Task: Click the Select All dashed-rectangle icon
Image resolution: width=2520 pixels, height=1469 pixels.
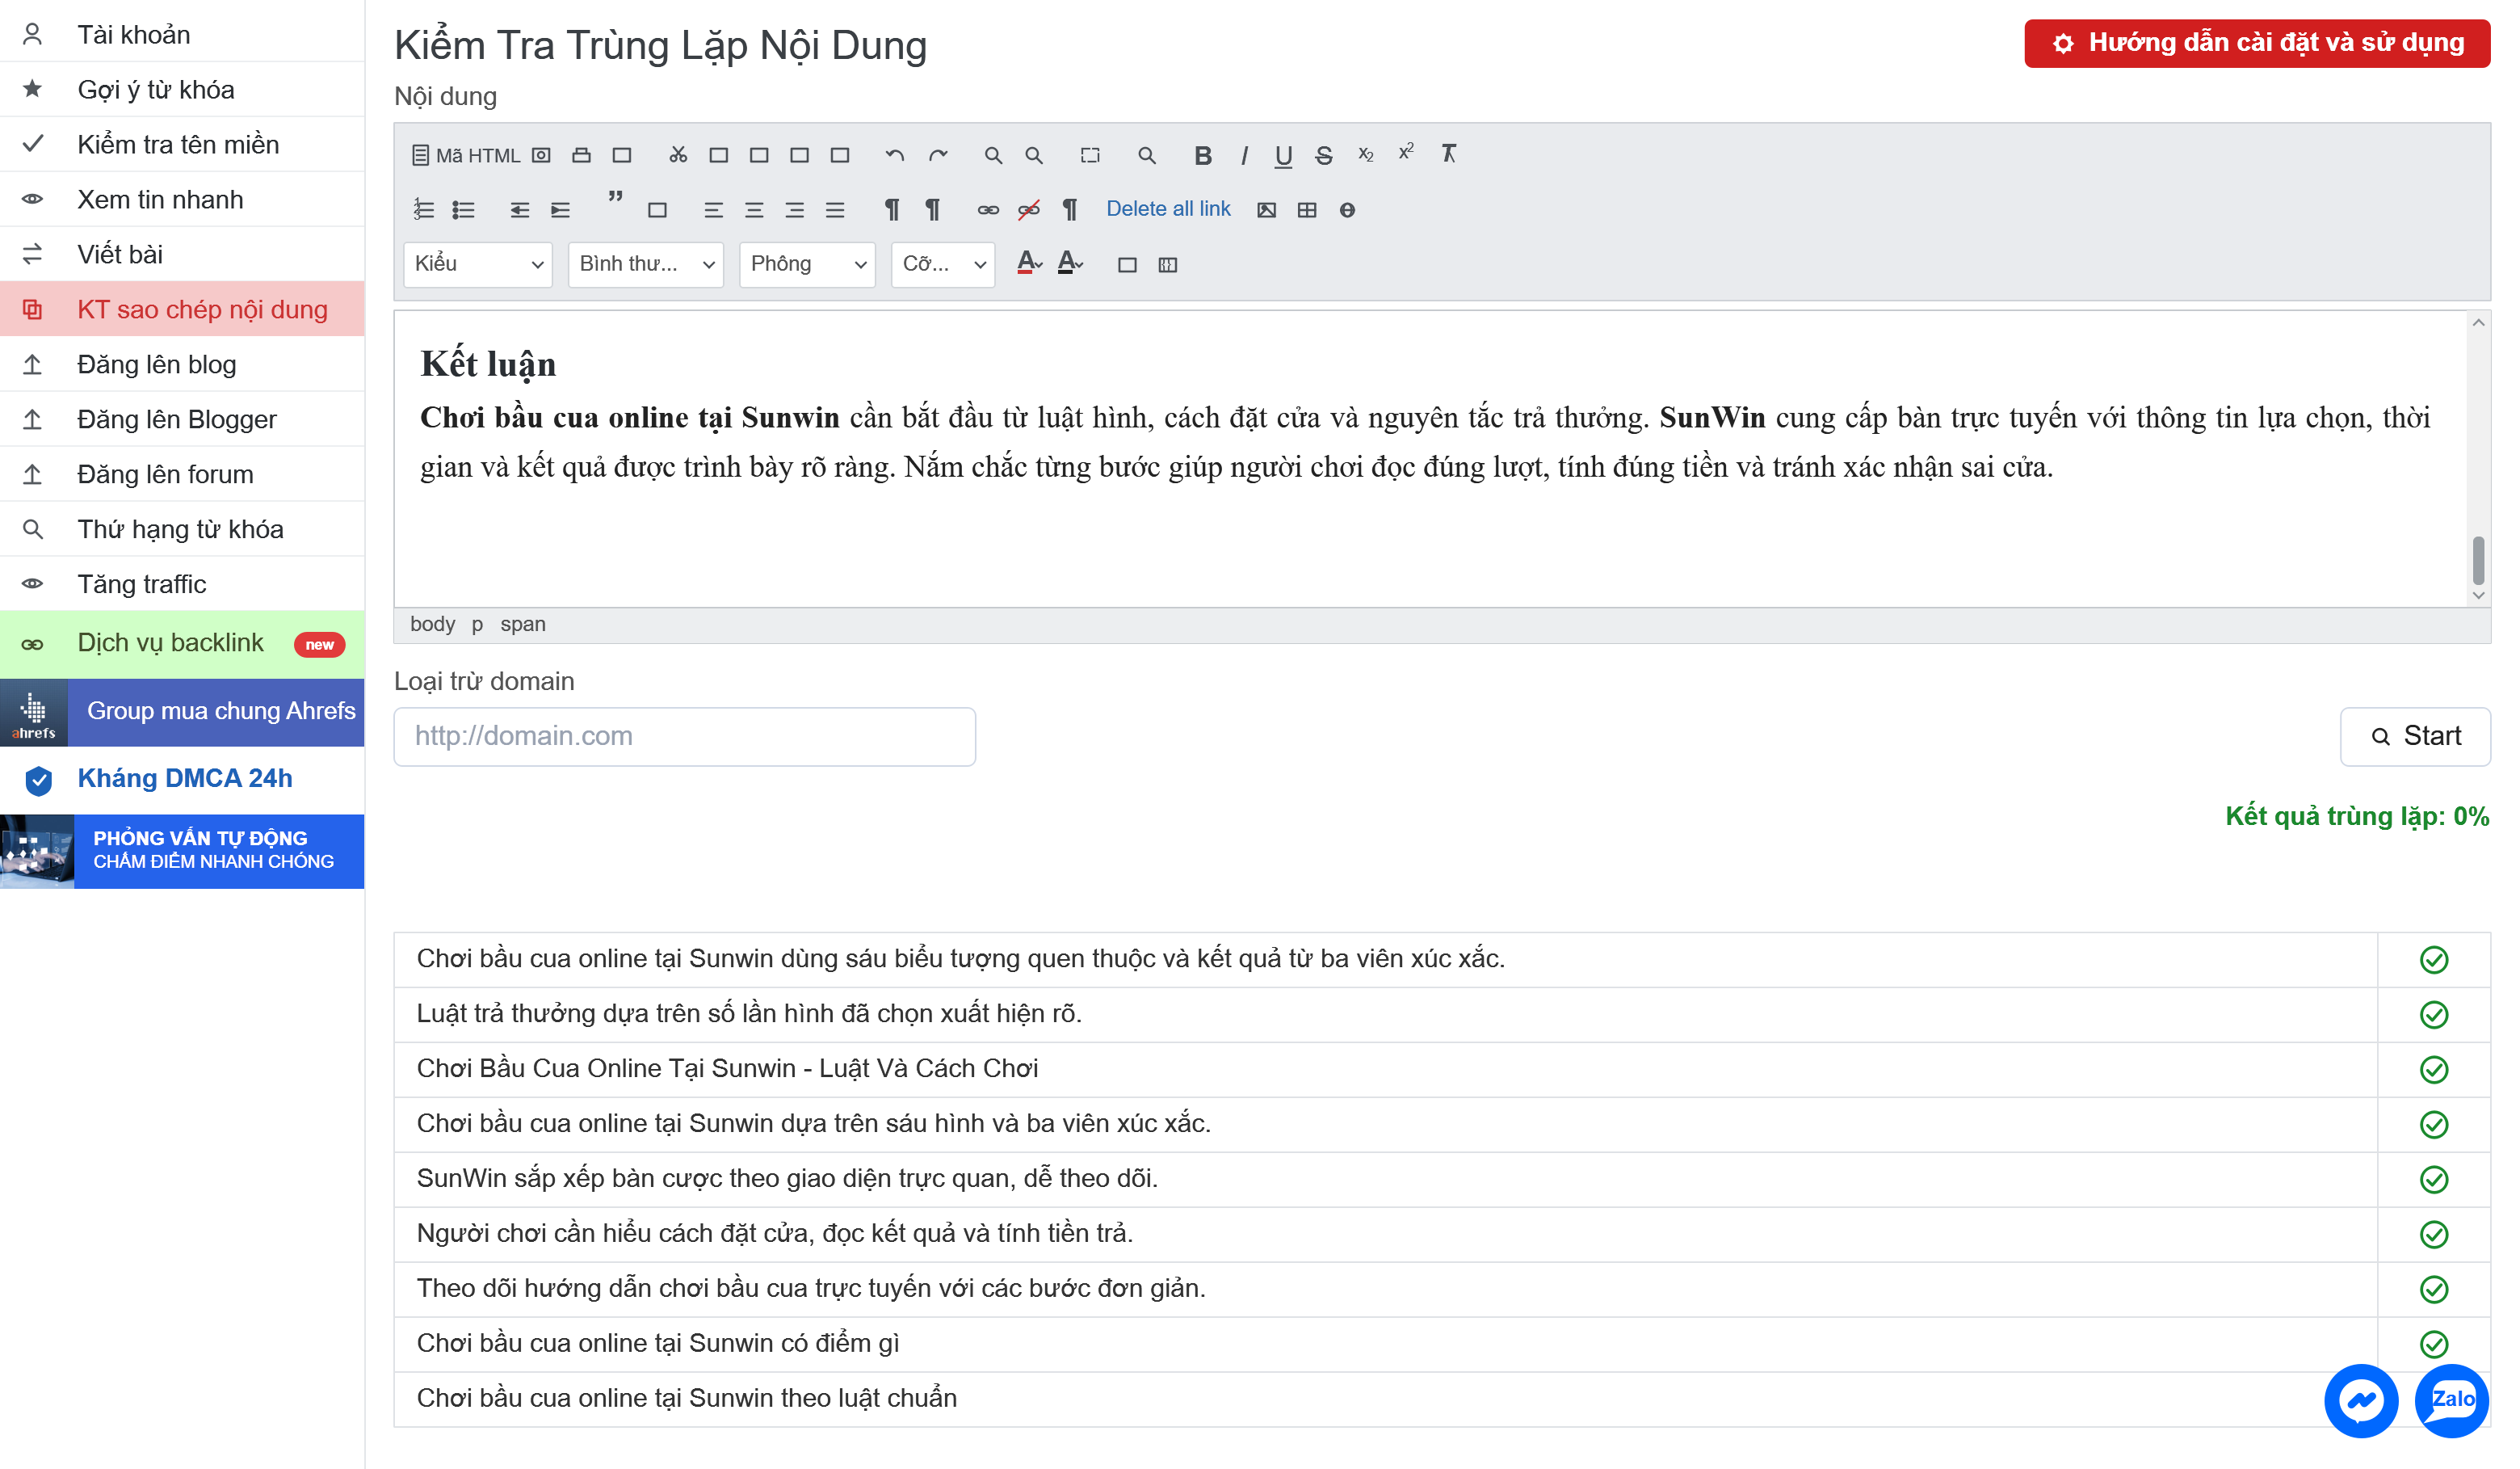Action: [x=1090, y=155]
